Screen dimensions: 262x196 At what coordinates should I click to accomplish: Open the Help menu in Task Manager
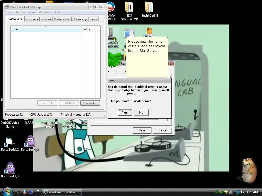(x=58, y=12)
